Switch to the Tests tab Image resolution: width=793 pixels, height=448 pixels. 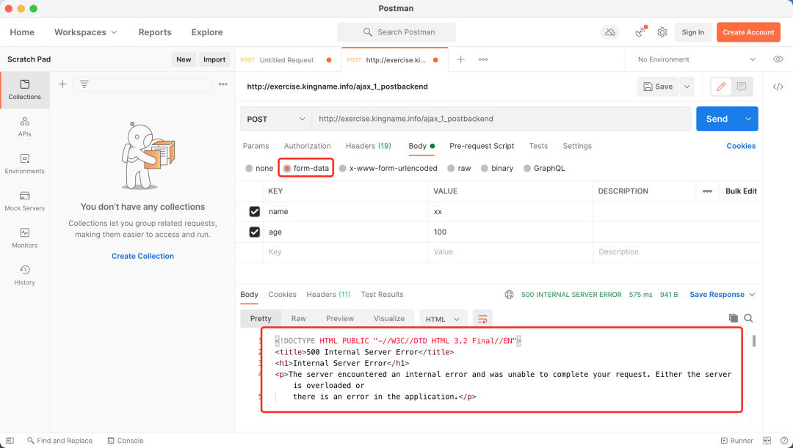pyautogui.click(x=538, y=146)
